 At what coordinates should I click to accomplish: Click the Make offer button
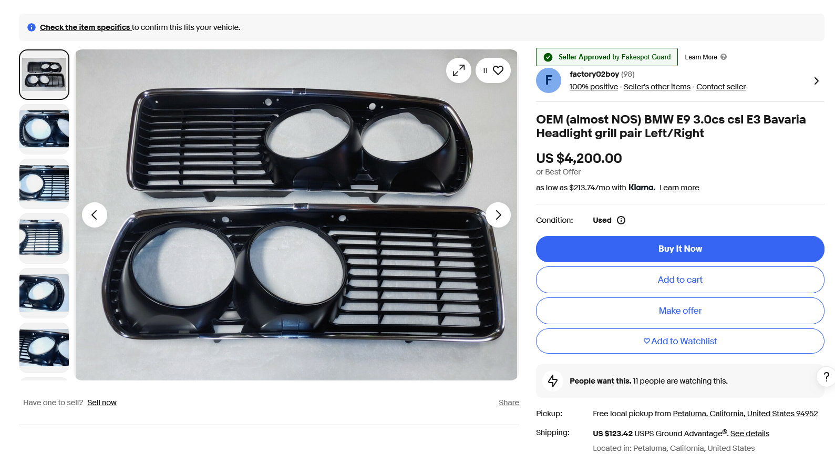tap(680, 311)
